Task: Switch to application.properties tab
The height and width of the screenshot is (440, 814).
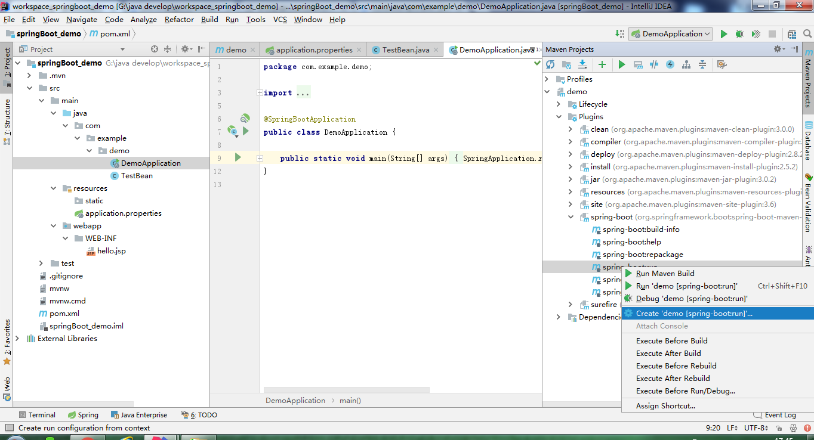Action: tap(314, 49)
